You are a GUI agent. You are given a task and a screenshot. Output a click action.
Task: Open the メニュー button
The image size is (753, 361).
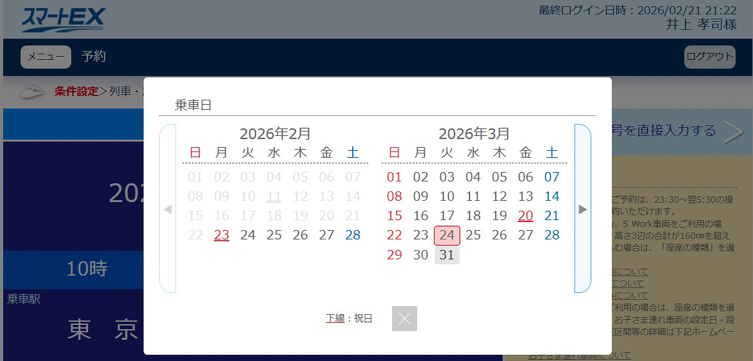pos(46,57)
